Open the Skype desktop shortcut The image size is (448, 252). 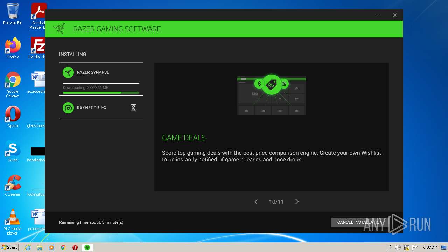coord(13,151)
